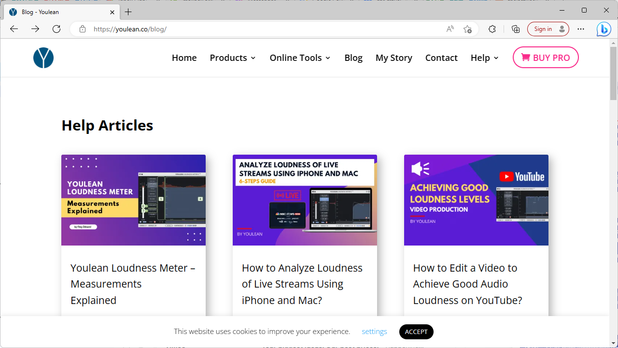Open Read aloud icon in address bar
Screen dimensions: 618x348
click(x=450, y=29)
